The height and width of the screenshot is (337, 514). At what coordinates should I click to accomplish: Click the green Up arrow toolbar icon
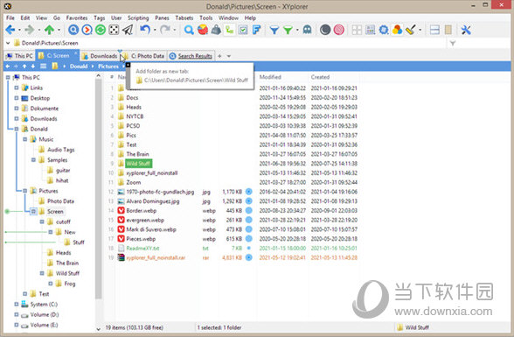(x=49, y=30)
